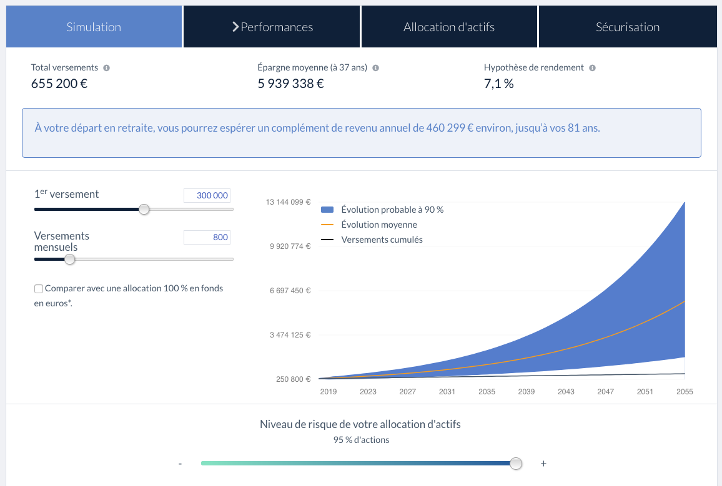Image resolution: width=722 pixels, height=486 pixels.
Task: Enable comparison with 100 % fonds euros
Action: (39, 289)
